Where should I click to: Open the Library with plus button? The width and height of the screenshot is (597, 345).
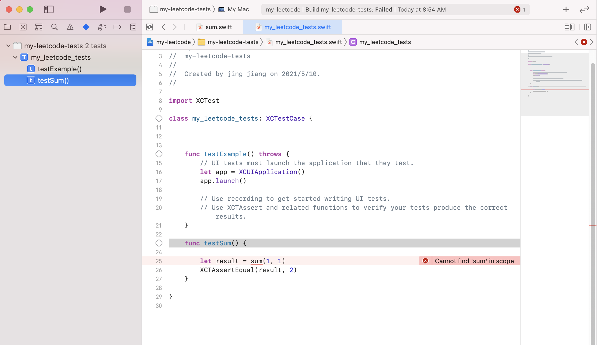tap(566, 9)
